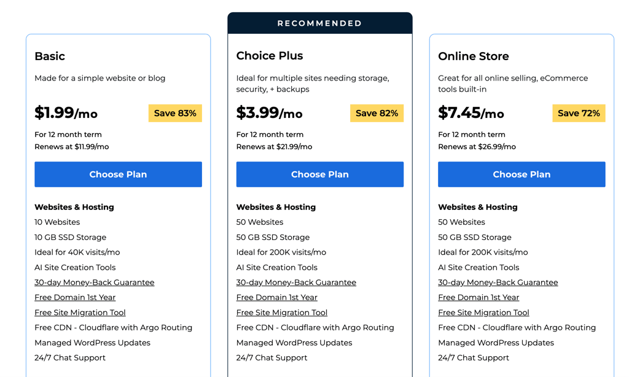Viewport: 629px width, 377px height.
Task: Click 'Ideal for 200K visits/mo' in Online Store
Action: (x=483, y=252)
